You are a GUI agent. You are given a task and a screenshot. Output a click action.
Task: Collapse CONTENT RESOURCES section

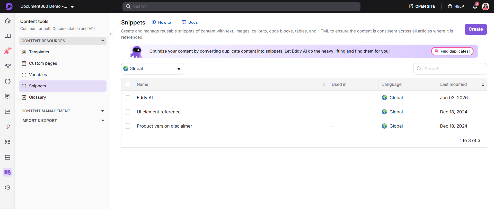point(63,41)
